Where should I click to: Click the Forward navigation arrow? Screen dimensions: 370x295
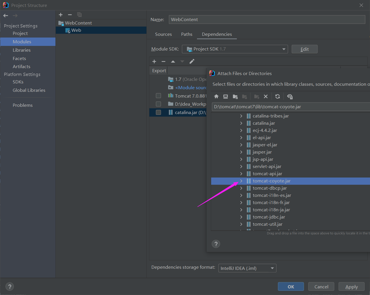pos(15,16)
